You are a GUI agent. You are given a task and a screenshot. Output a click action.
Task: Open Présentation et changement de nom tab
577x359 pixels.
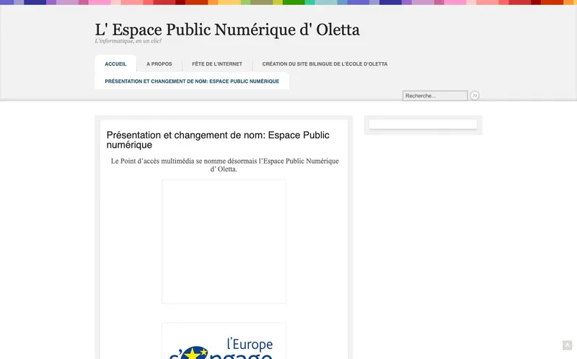(192, 81)
